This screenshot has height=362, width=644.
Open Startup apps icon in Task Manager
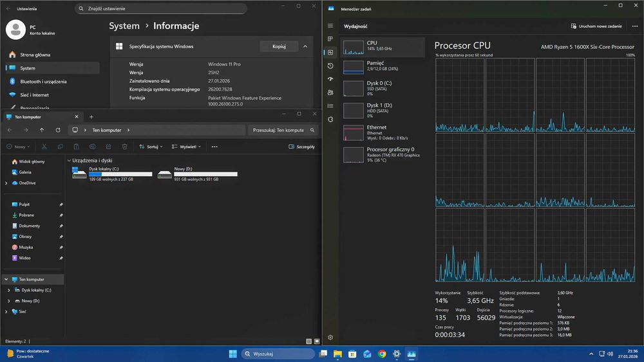click(x=330, y=79)
